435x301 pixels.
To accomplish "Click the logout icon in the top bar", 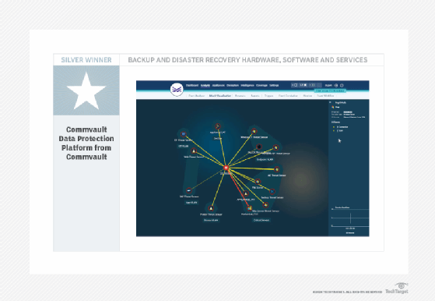I will [336, 85].
